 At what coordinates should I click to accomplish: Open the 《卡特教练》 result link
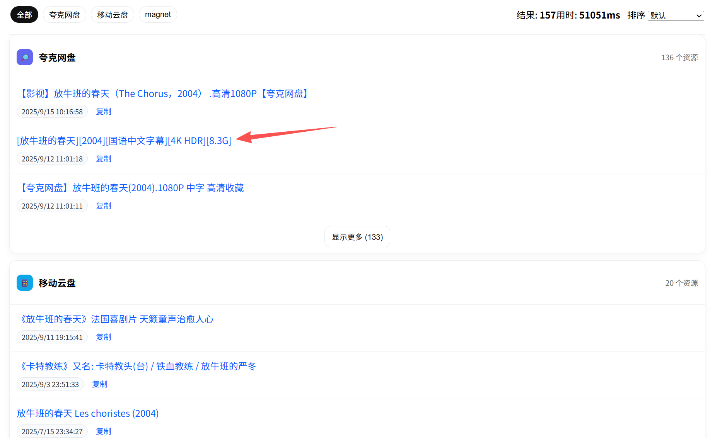(137, 366)
